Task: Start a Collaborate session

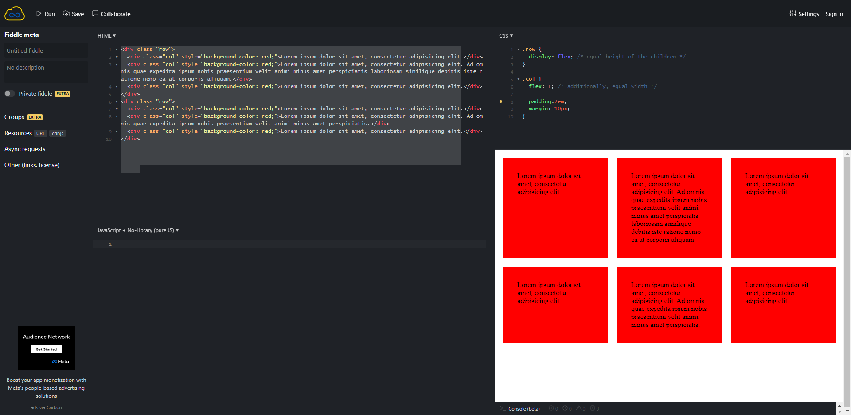Action: click(111, 14)
